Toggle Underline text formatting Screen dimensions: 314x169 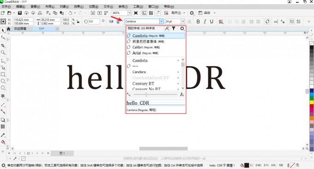[x=211, y=21]
